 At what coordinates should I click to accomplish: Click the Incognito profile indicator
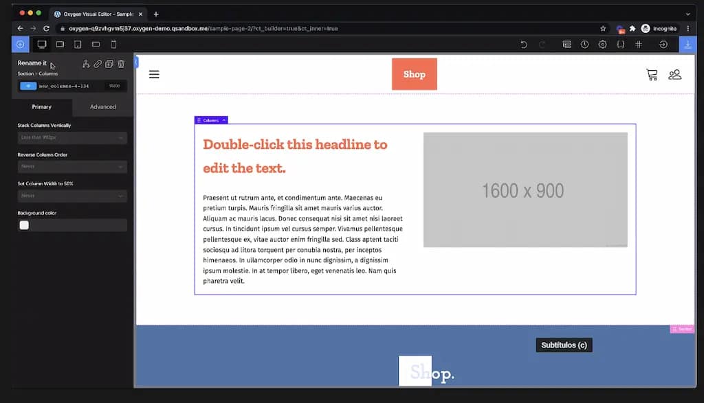pyautogui.click(x=659, y=28)
